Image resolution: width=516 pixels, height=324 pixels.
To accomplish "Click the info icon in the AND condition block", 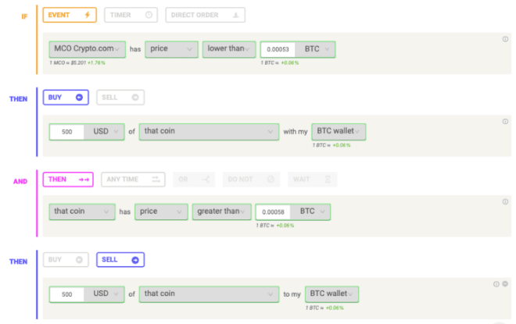I will (x=505, y=203).
